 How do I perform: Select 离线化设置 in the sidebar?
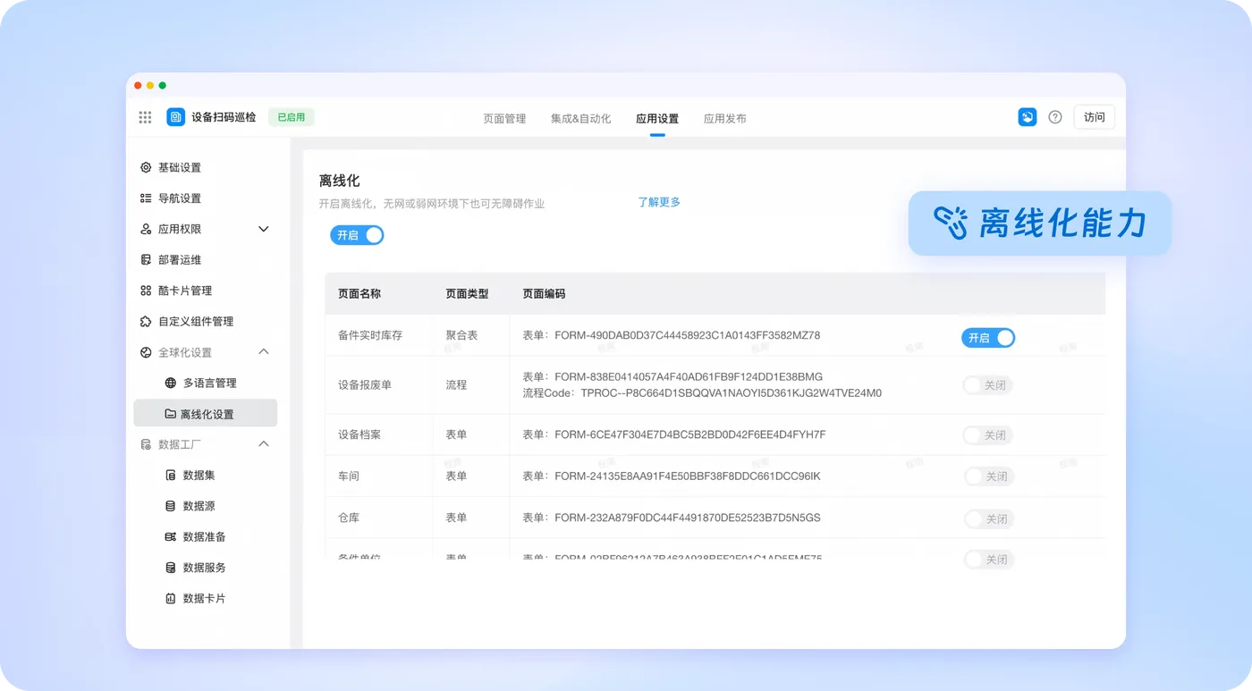click(x=205, y=414)
